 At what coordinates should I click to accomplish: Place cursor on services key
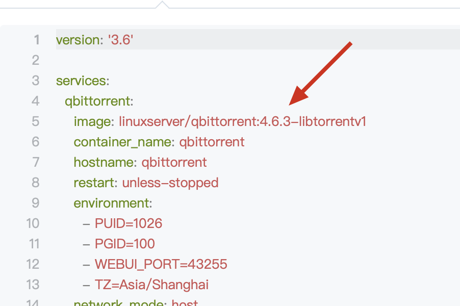tap(81, 81)
